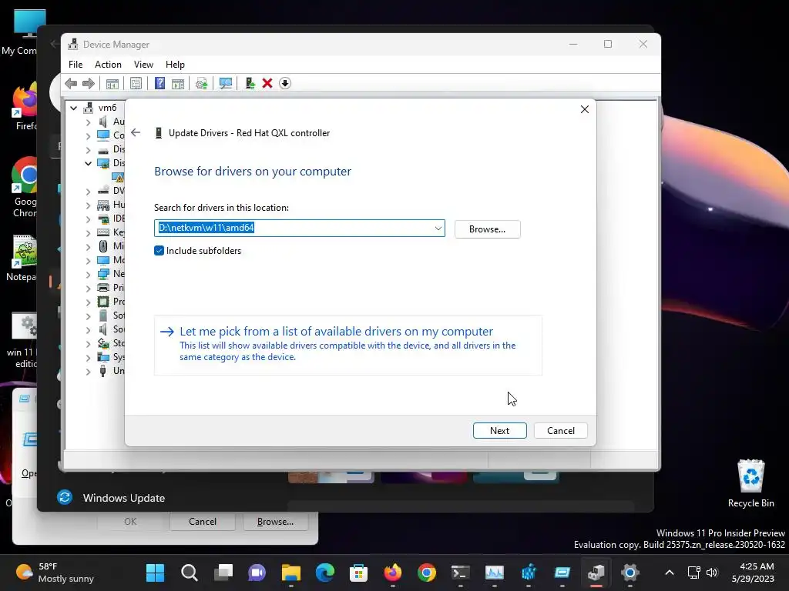
Task: Click the Back arrow in Device Manager toolbar
Action: 71,83
